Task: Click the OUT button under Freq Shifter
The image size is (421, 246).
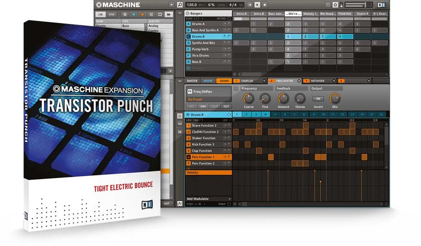Action: 226,106
